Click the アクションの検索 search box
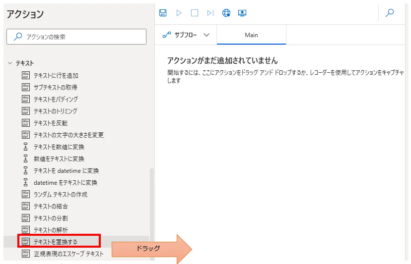411x264 pixels. [76, 37]
